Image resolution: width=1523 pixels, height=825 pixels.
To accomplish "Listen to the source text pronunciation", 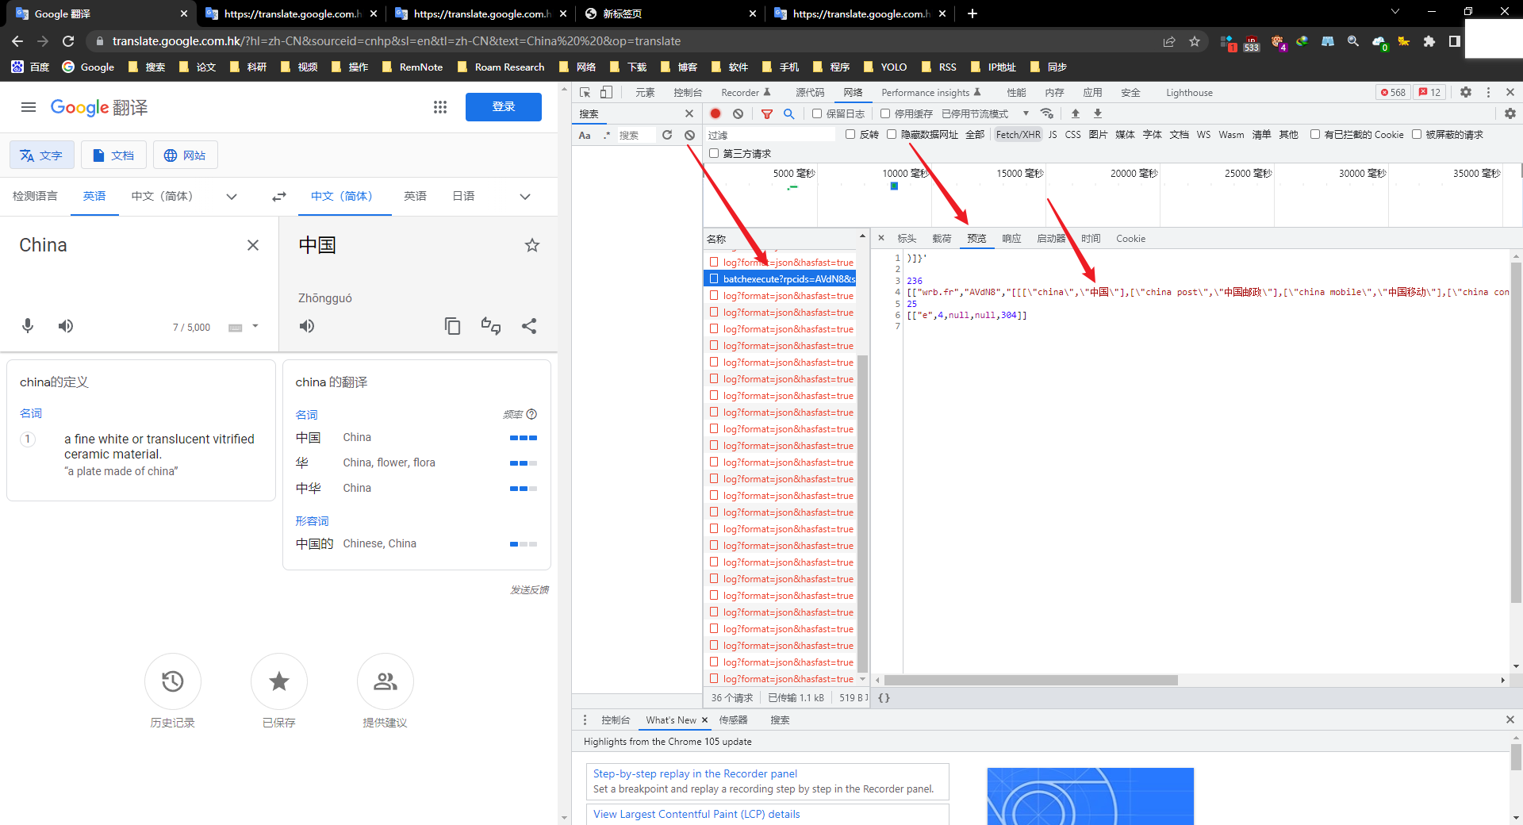I will [66, 326].
